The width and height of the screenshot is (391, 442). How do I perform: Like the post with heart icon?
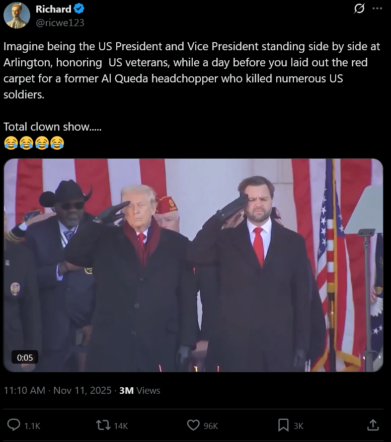coord(193,425)
